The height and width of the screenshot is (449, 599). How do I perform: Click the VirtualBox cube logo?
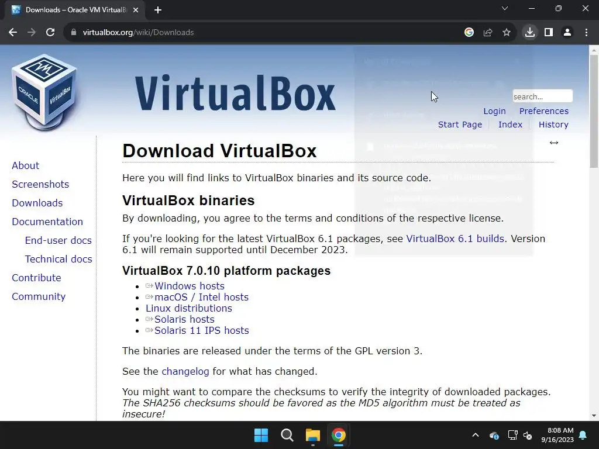(x=44, y=92)
